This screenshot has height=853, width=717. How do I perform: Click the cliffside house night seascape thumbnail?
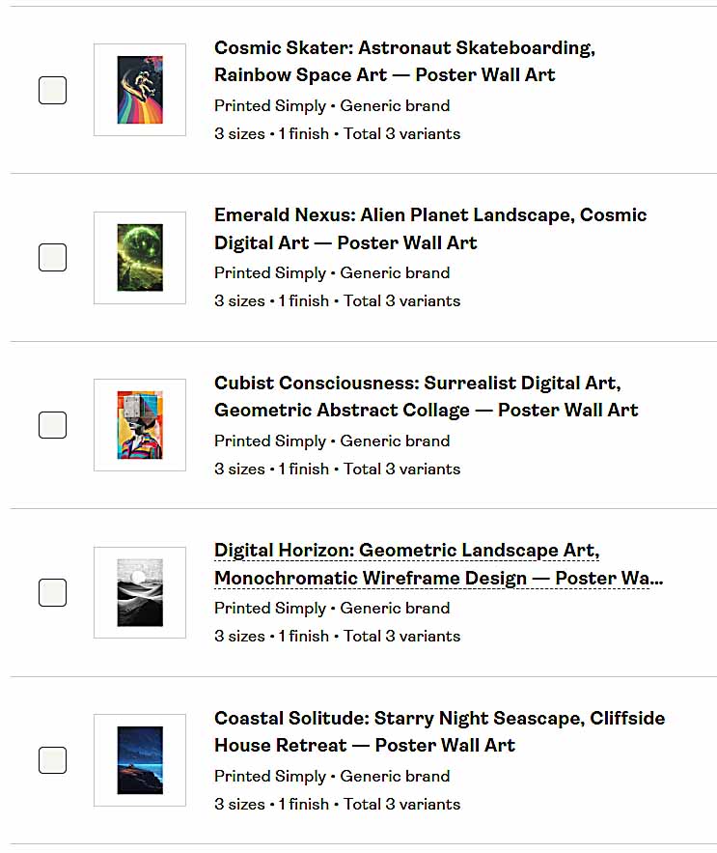[139, 760]
